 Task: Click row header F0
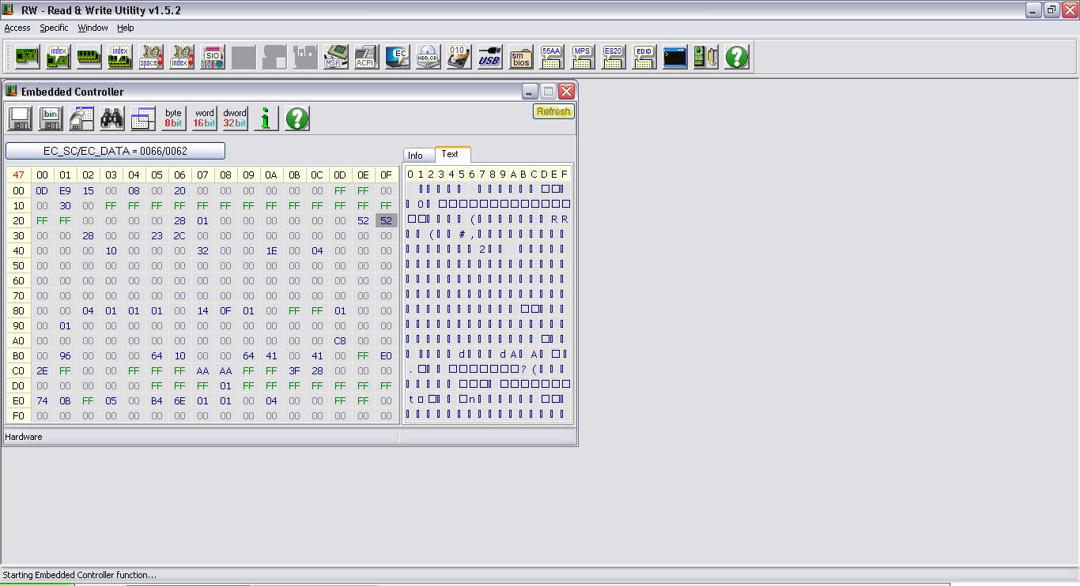(x=18, y=415)
